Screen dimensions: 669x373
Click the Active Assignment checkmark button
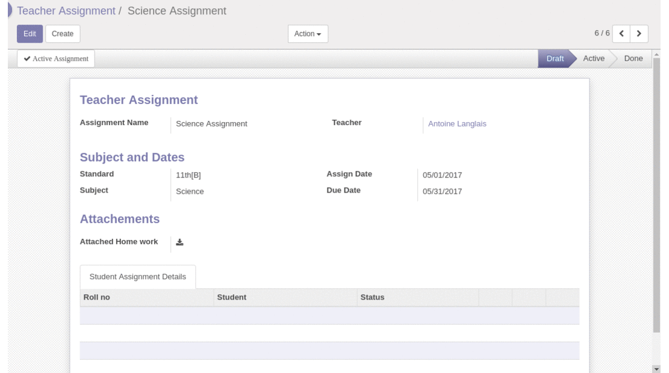[x=56, y=59]
